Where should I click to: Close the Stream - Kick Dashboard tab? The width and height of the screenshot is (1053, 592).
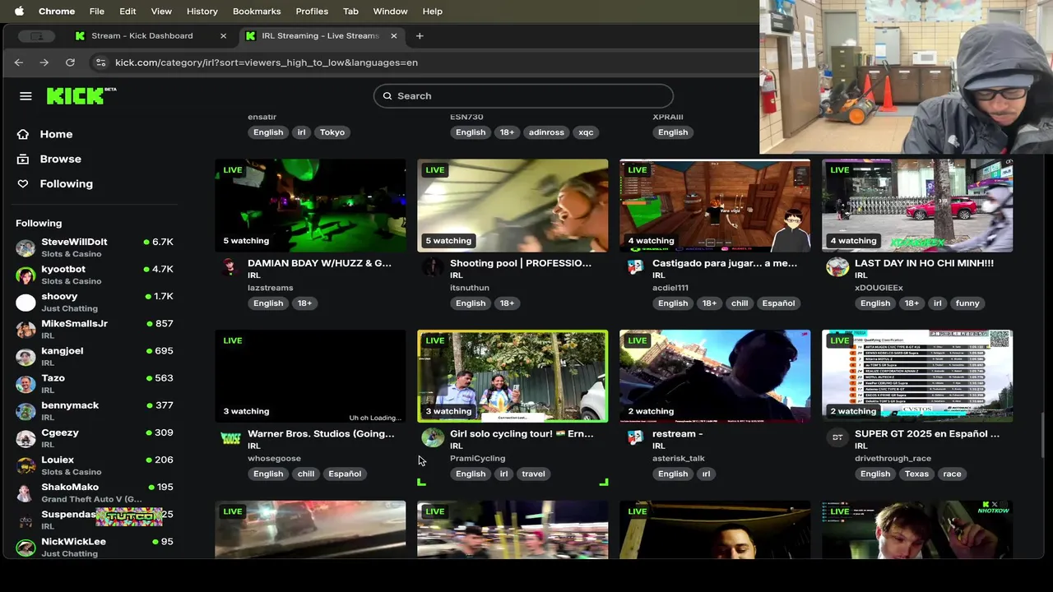(223, 36)
